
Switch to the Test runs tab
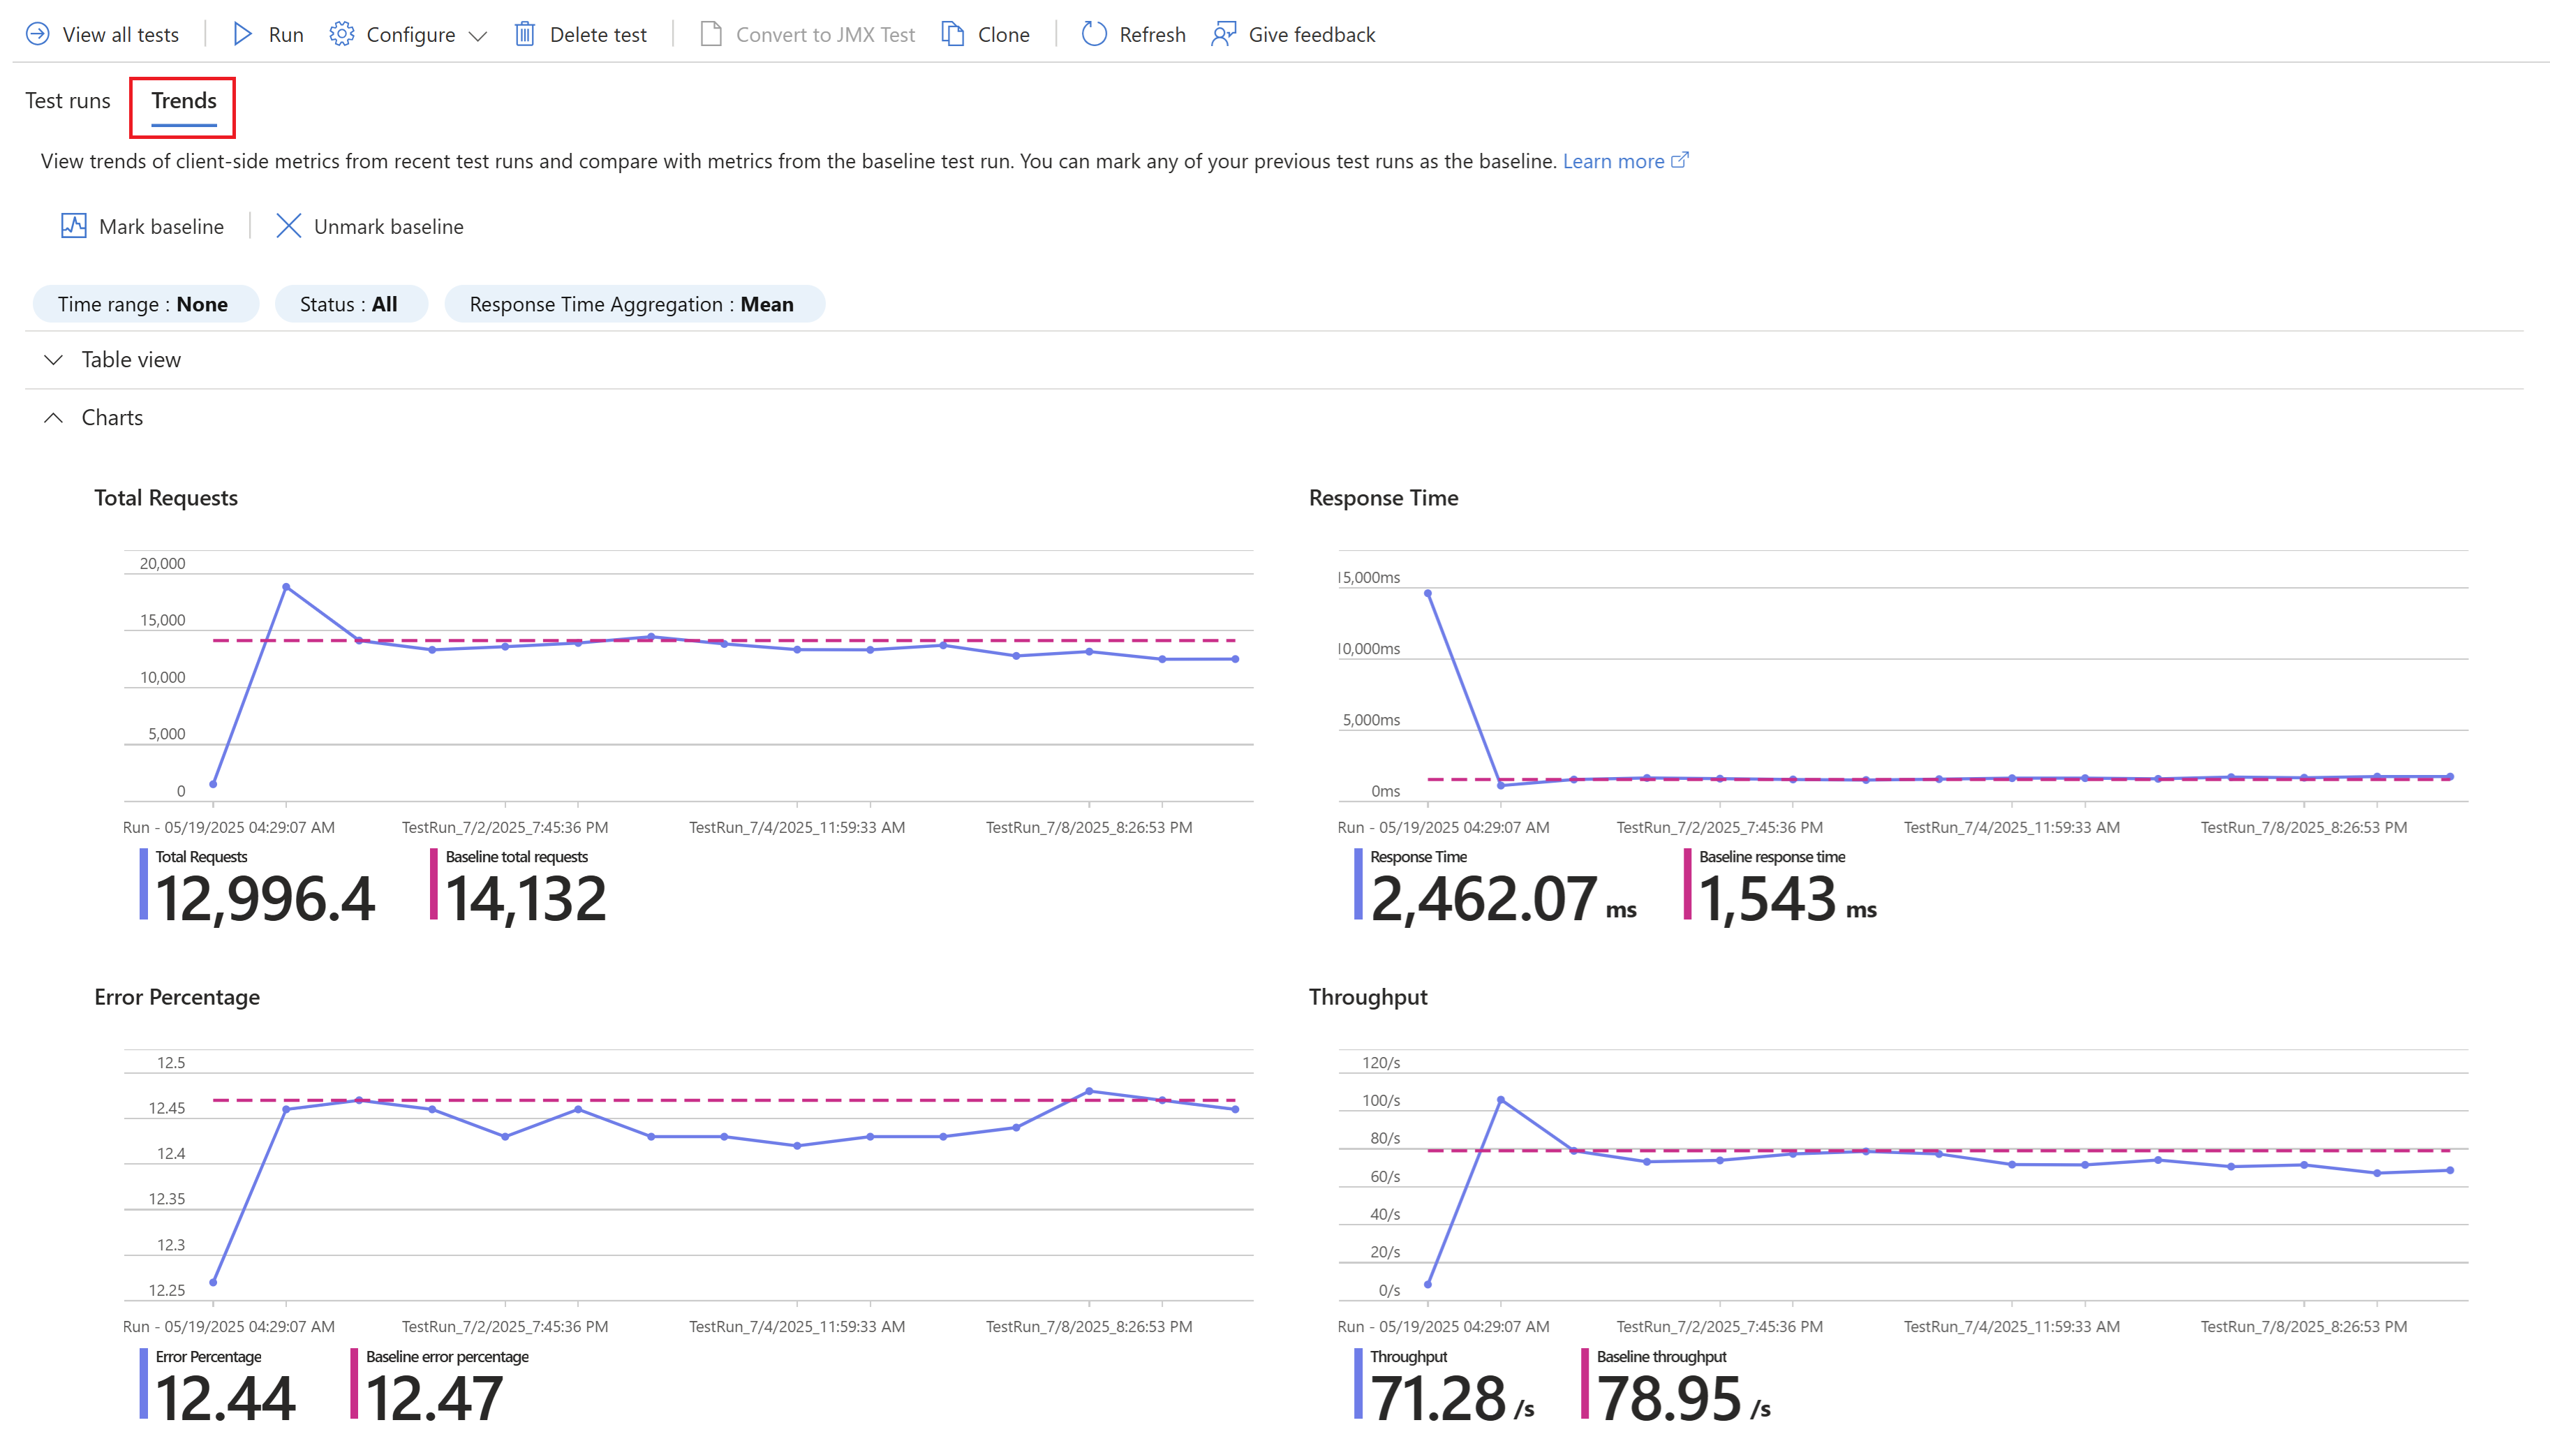pos(68,101)
